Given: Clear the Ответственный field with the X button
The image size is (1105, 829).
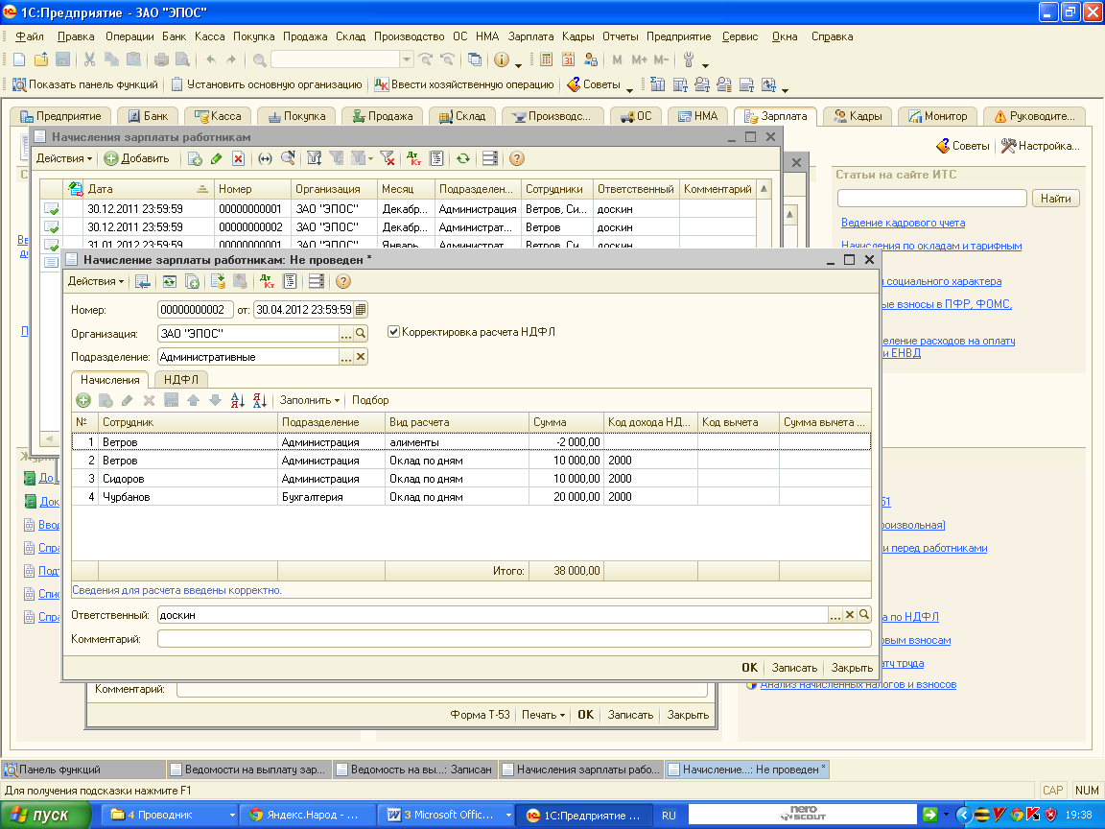Looking at the screenshot, I should (x=850, y=615).
